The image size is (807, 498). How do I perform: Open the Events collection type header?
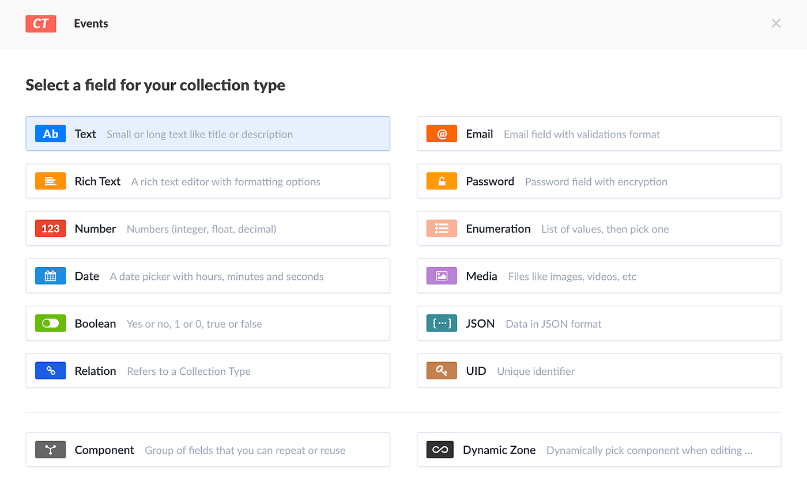(x=90, y=24)
